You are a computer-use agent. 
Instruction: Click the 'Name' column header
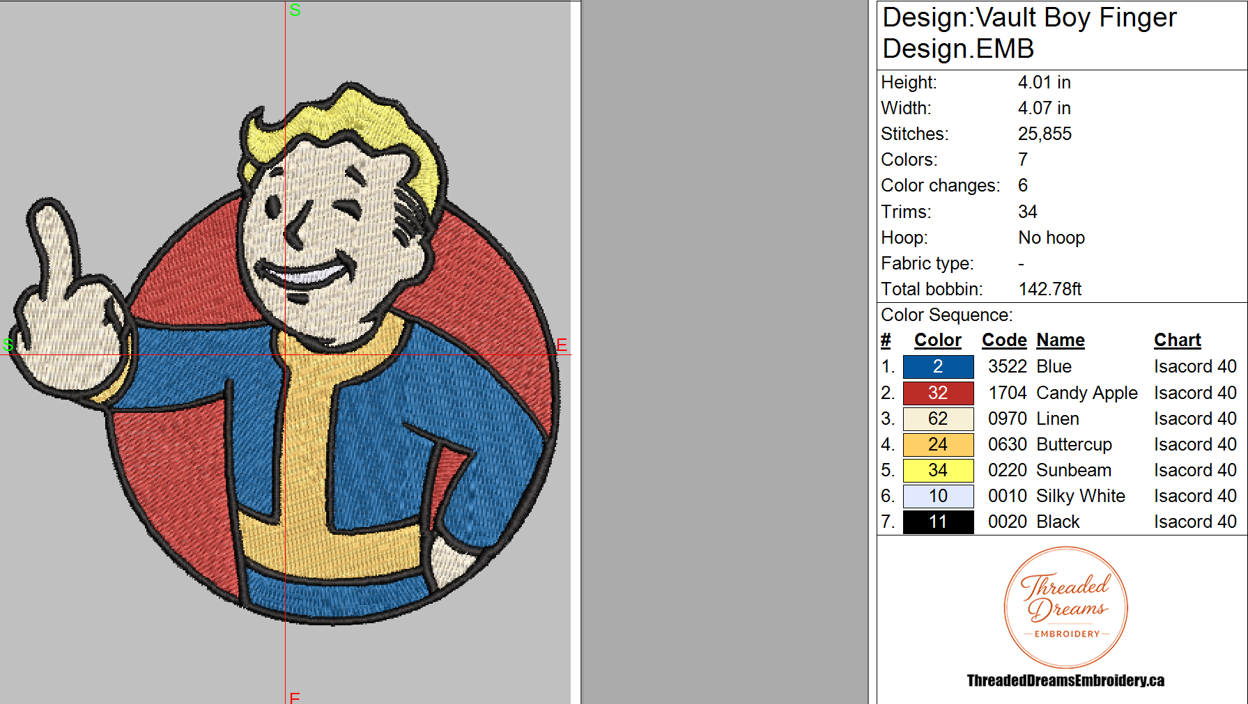1061,340
